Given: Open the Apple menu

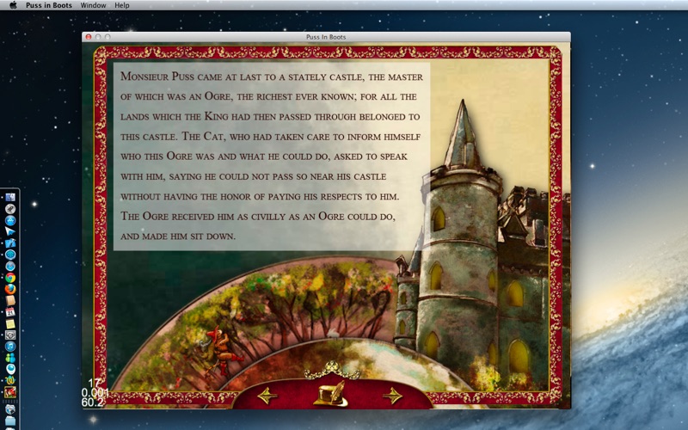Looking at the screenshot, I should 13,5.
